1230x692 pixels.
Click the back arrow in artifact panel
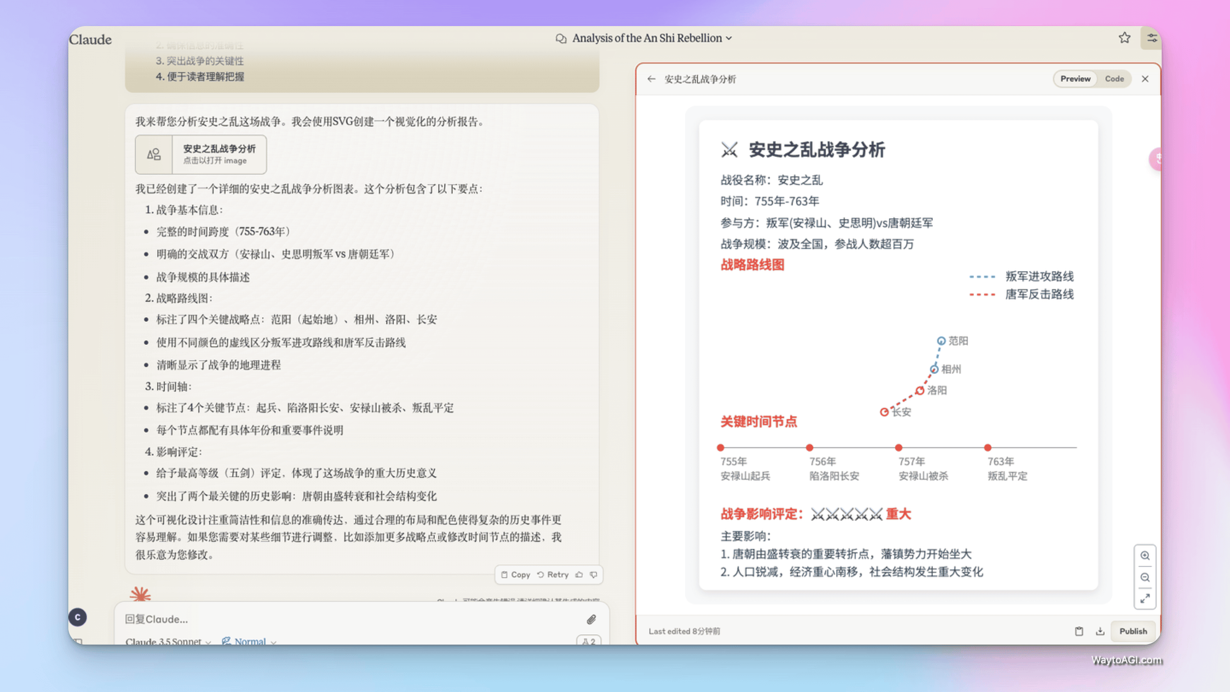click(652, 79)
